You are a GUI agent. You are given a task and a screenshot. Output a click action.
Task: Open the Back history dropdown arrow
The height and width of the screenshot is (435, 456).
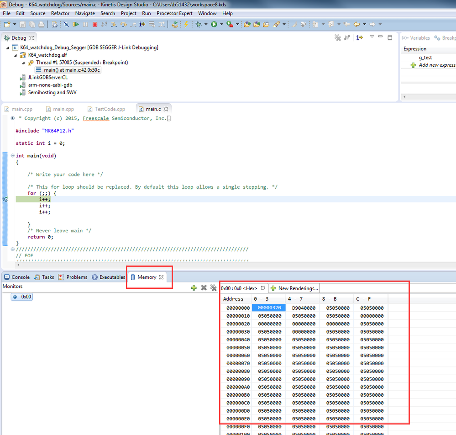(x=364, y=25)
